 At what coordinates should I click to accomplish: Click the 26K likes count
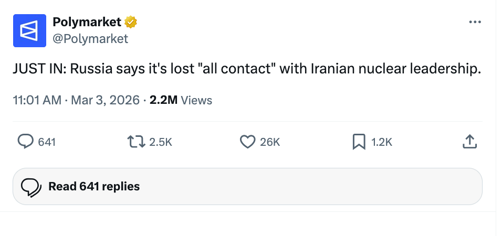[x=270, y=142]
